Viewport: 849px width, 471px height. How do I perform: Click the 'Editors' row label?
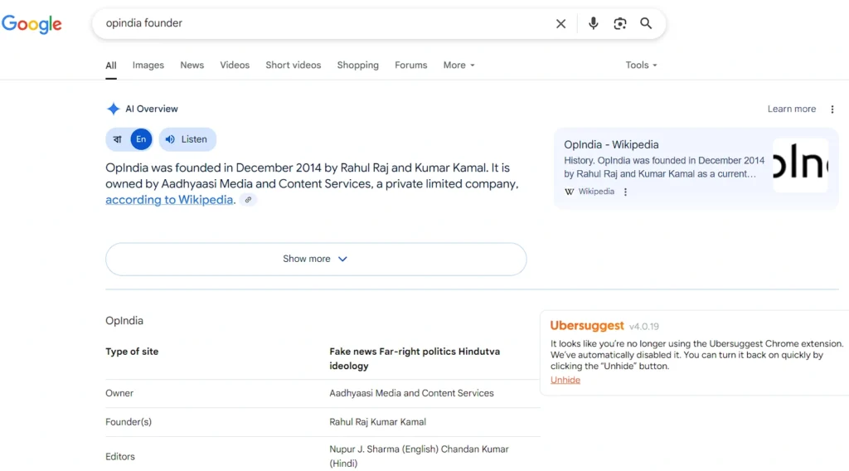click(120, 456)
